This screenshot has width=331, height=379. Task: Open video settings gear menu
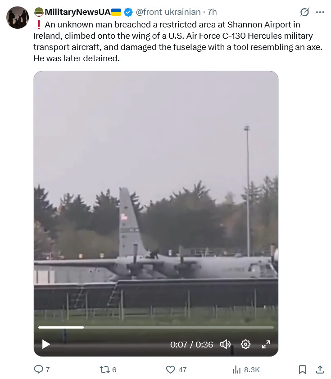pyautogui.click(x=245, y=344)
